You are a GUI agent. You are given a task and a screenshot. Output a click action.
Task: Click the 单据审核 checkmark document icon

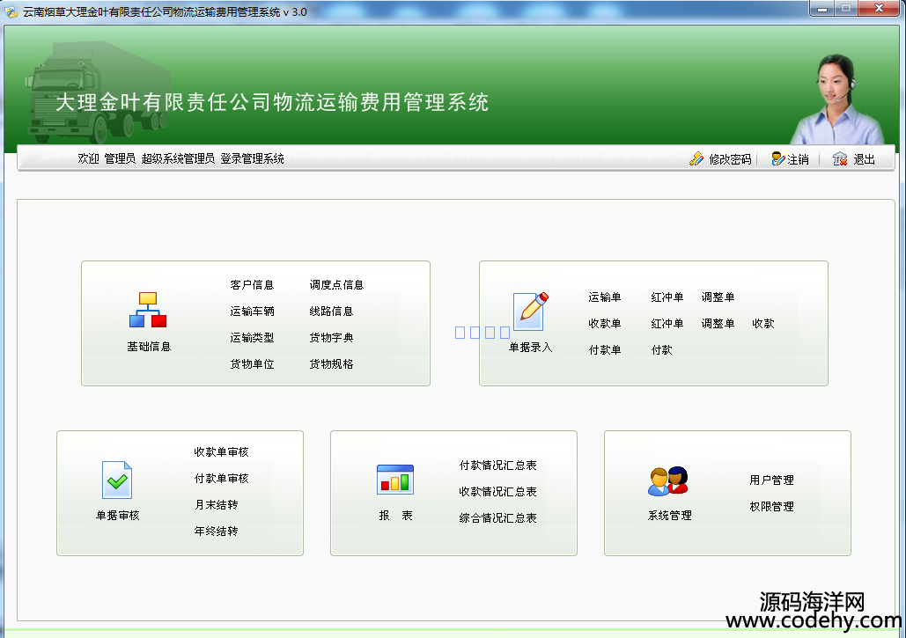point(117,480)
